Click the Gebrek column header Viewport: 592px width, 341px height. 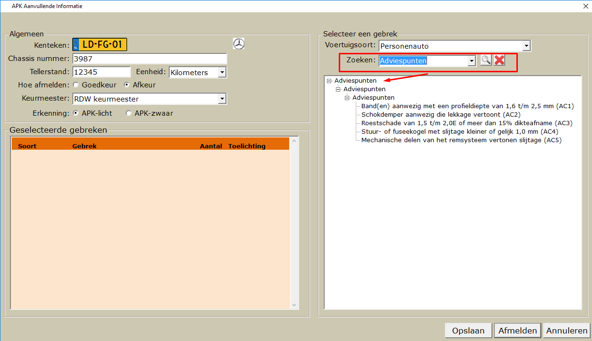coord(85,146)
